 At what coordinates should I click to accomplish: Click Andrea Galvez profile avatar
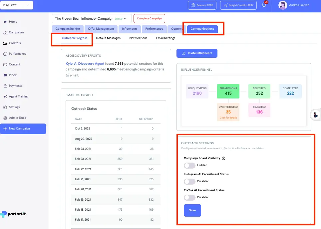tap(283, 5)
